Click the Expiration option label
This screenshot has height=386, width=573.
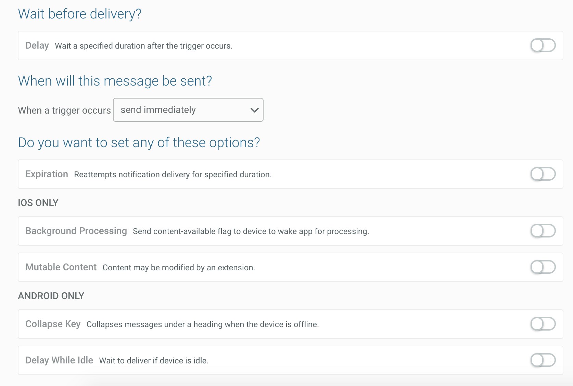[47, 174]
